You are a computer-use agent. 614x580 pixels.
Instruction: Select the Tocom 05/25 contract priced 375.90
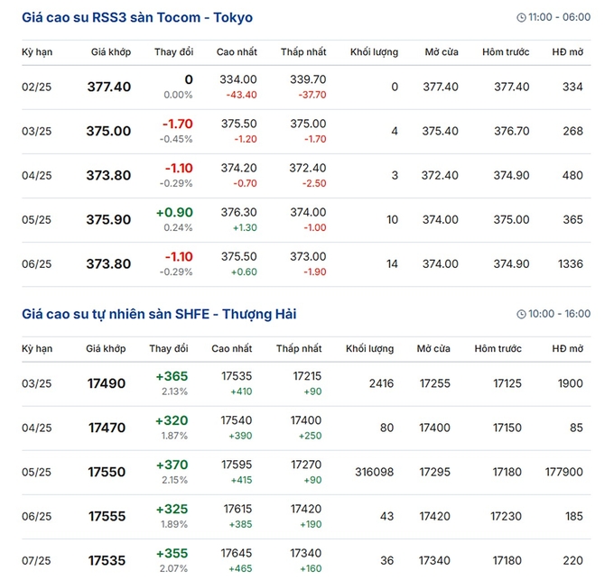click(x=306, y=220)
